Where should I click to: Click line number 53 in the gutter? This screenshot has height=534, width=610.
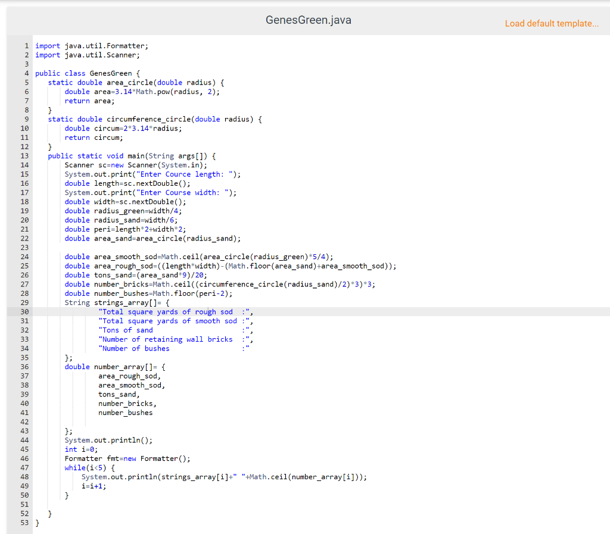[x=24, y=523]
